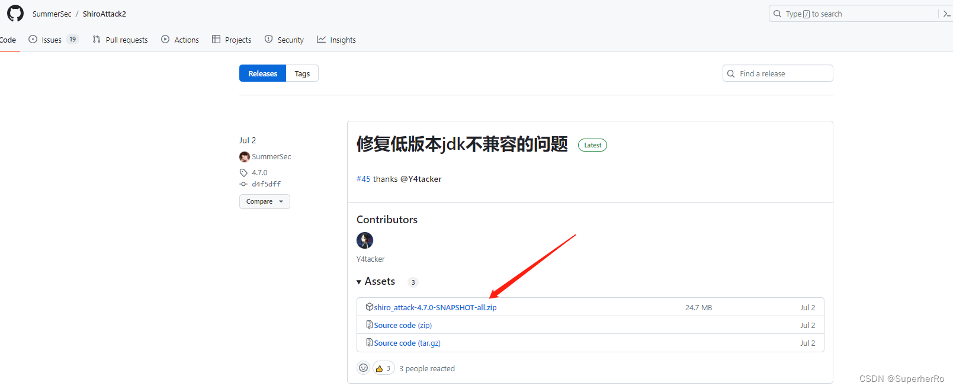Screen dimensions: 953x389
Task: Open the Code tab
Action: [8, 40]
